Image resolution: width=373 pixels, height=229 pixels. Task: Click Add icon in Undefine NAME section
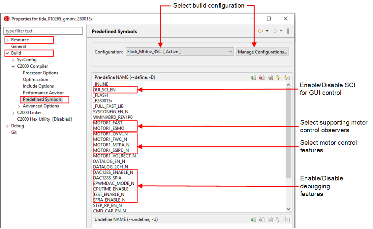pos(253,219)
